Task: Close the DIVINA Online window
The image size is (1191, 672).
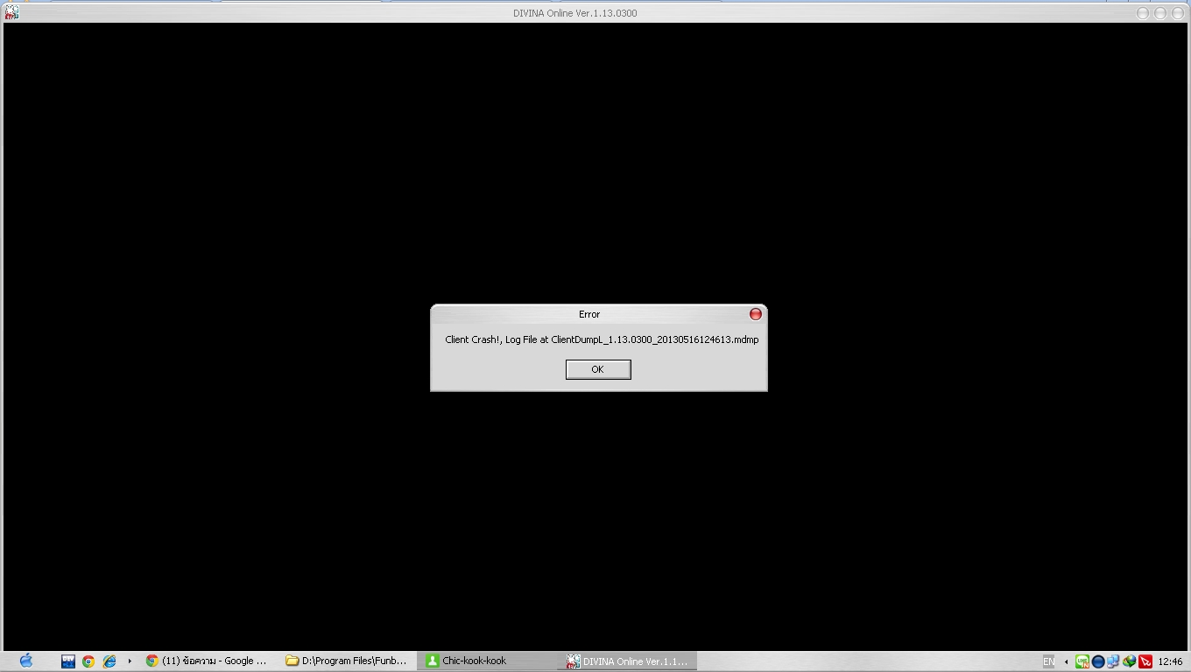Action: point(1178,13)
